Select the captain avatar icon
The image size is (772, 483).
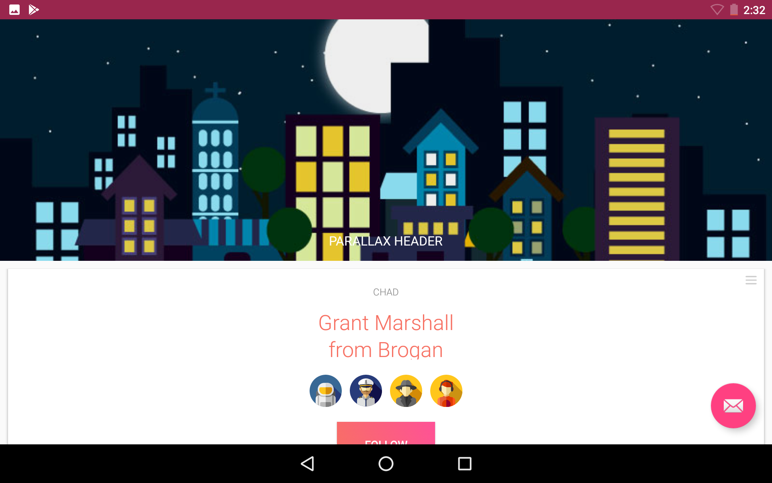coord(366,390)
